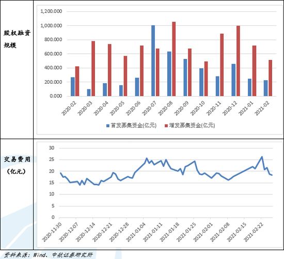This screenshot has width=284, height=259.
Task: Click the 2021-01-04 date label
Action: [x=136, y=232]
